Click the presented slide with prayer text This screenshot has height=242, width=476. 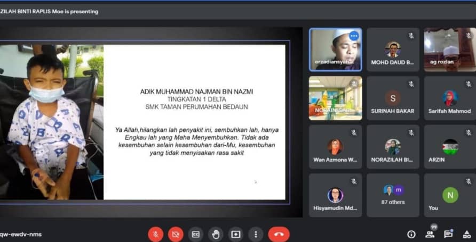tap(194, 122)
